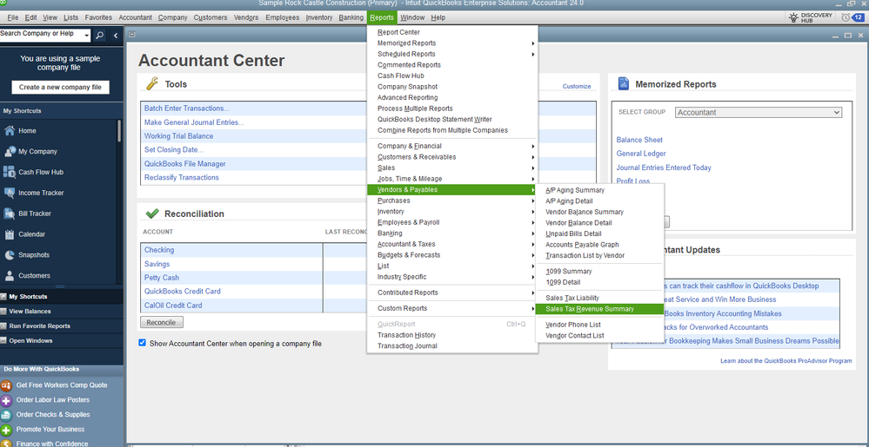Click the Run Favorite Reports icon
This screenshot has width=869, height=447.
tap(3, 326)
